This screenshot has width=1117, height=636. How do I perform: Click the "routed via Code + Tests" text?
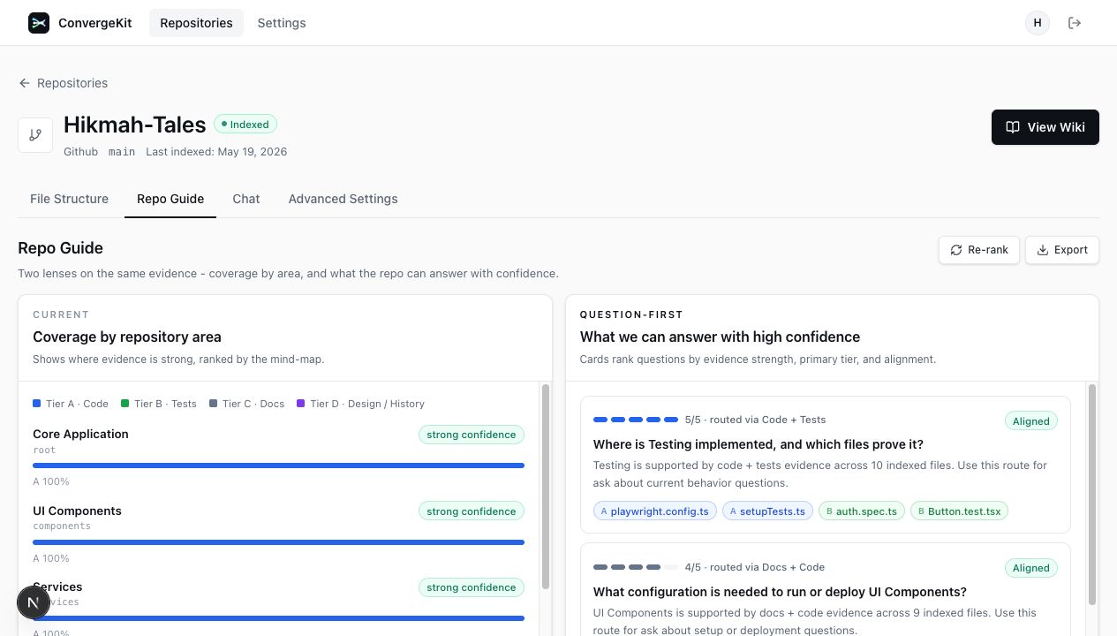tap(768, 420)
